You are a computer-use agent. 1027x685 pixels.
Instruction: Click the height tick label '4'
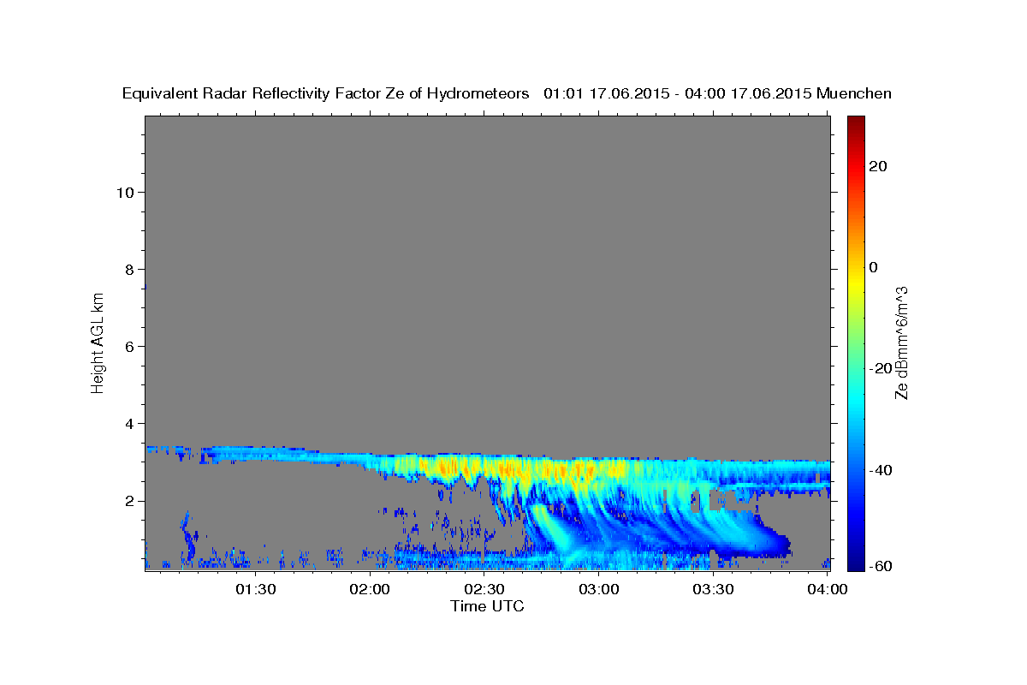point(128,423)
